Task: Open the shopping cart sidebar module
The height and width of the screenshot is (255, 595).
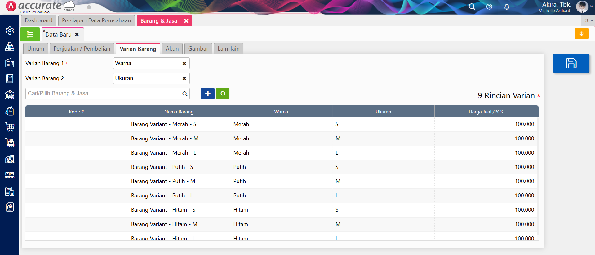Action: [10, 127]
